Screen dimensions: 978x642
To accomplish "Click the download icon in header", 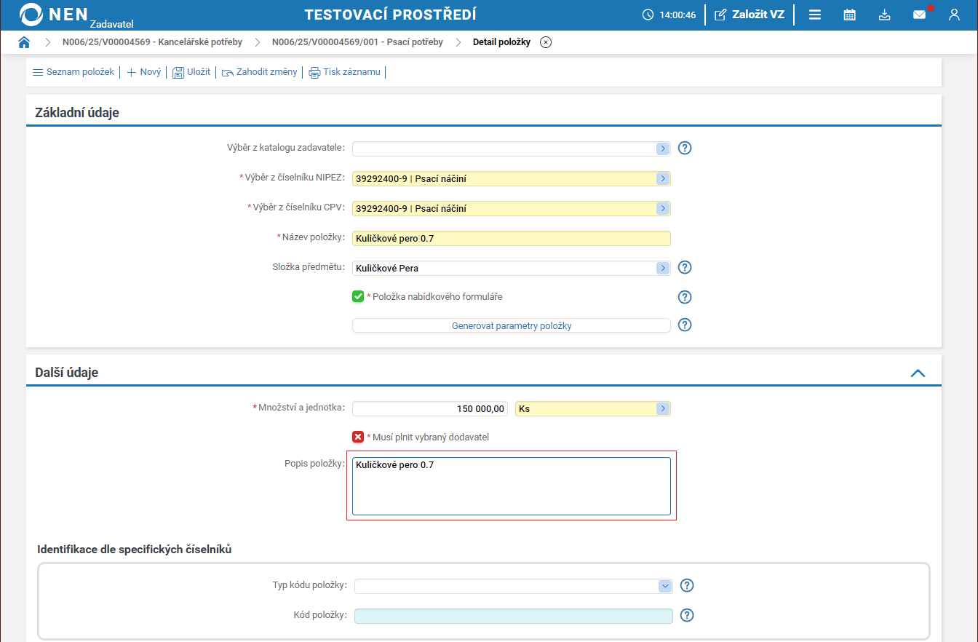I will [x=884, y=15].
